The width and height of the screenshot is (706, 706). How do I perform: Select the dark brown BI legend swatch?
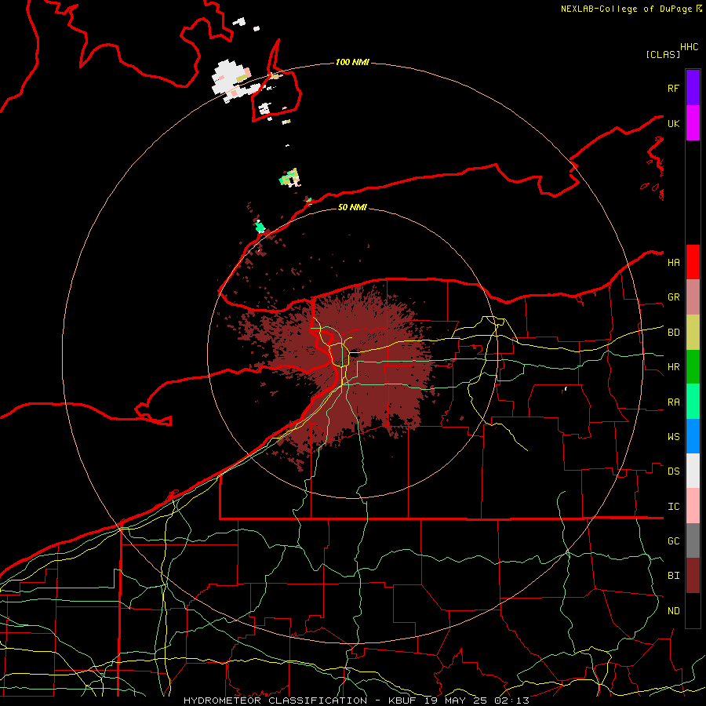(x=693, y=576)
